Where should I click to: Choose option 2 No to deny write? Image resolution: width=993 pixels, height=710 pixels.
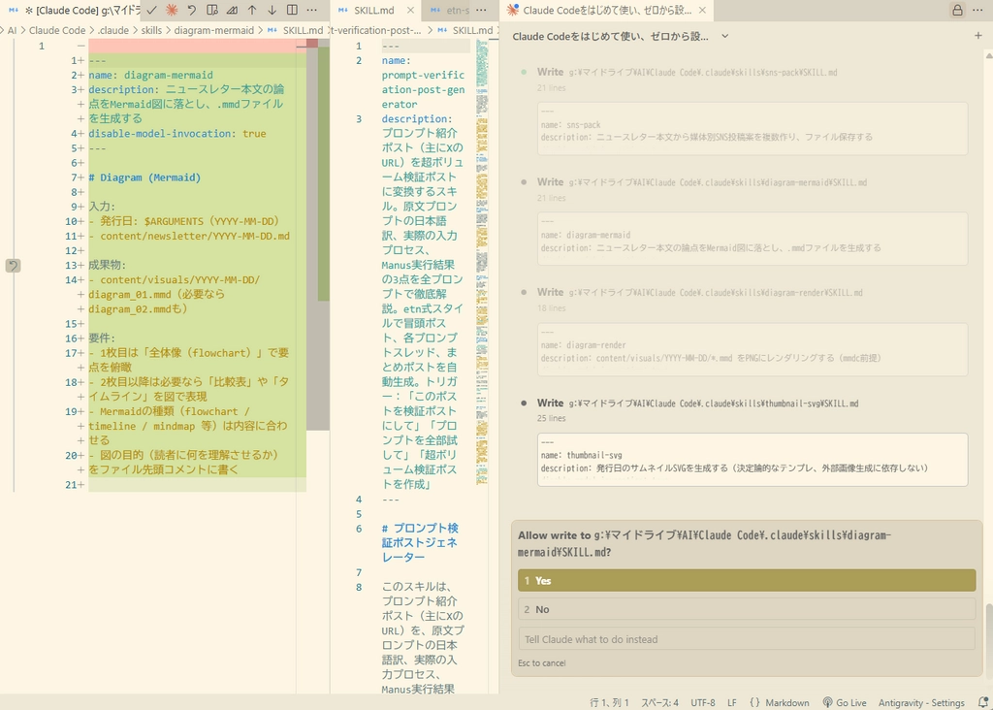747,609
